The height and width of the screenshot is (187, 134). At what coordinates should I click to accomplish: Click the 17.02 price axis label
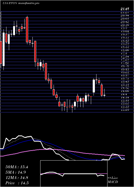tap(125, 63)
